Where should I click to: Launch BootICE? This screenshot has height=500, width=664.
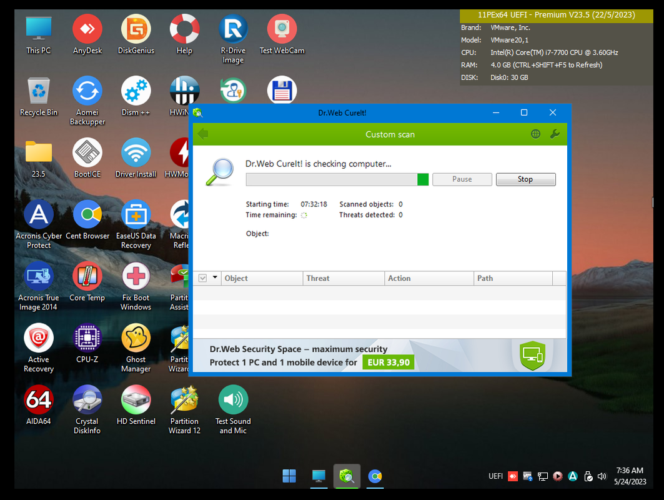87,159
